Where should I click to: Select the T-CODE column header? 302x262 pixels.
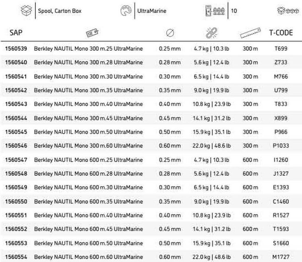(x=281, y=33)
